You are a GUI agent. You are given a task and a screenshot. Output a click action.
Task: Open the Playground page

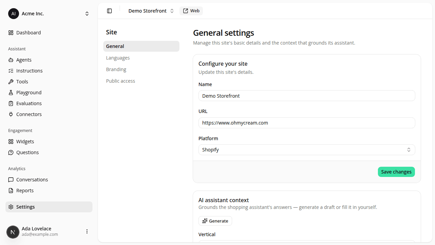point(49,93)
